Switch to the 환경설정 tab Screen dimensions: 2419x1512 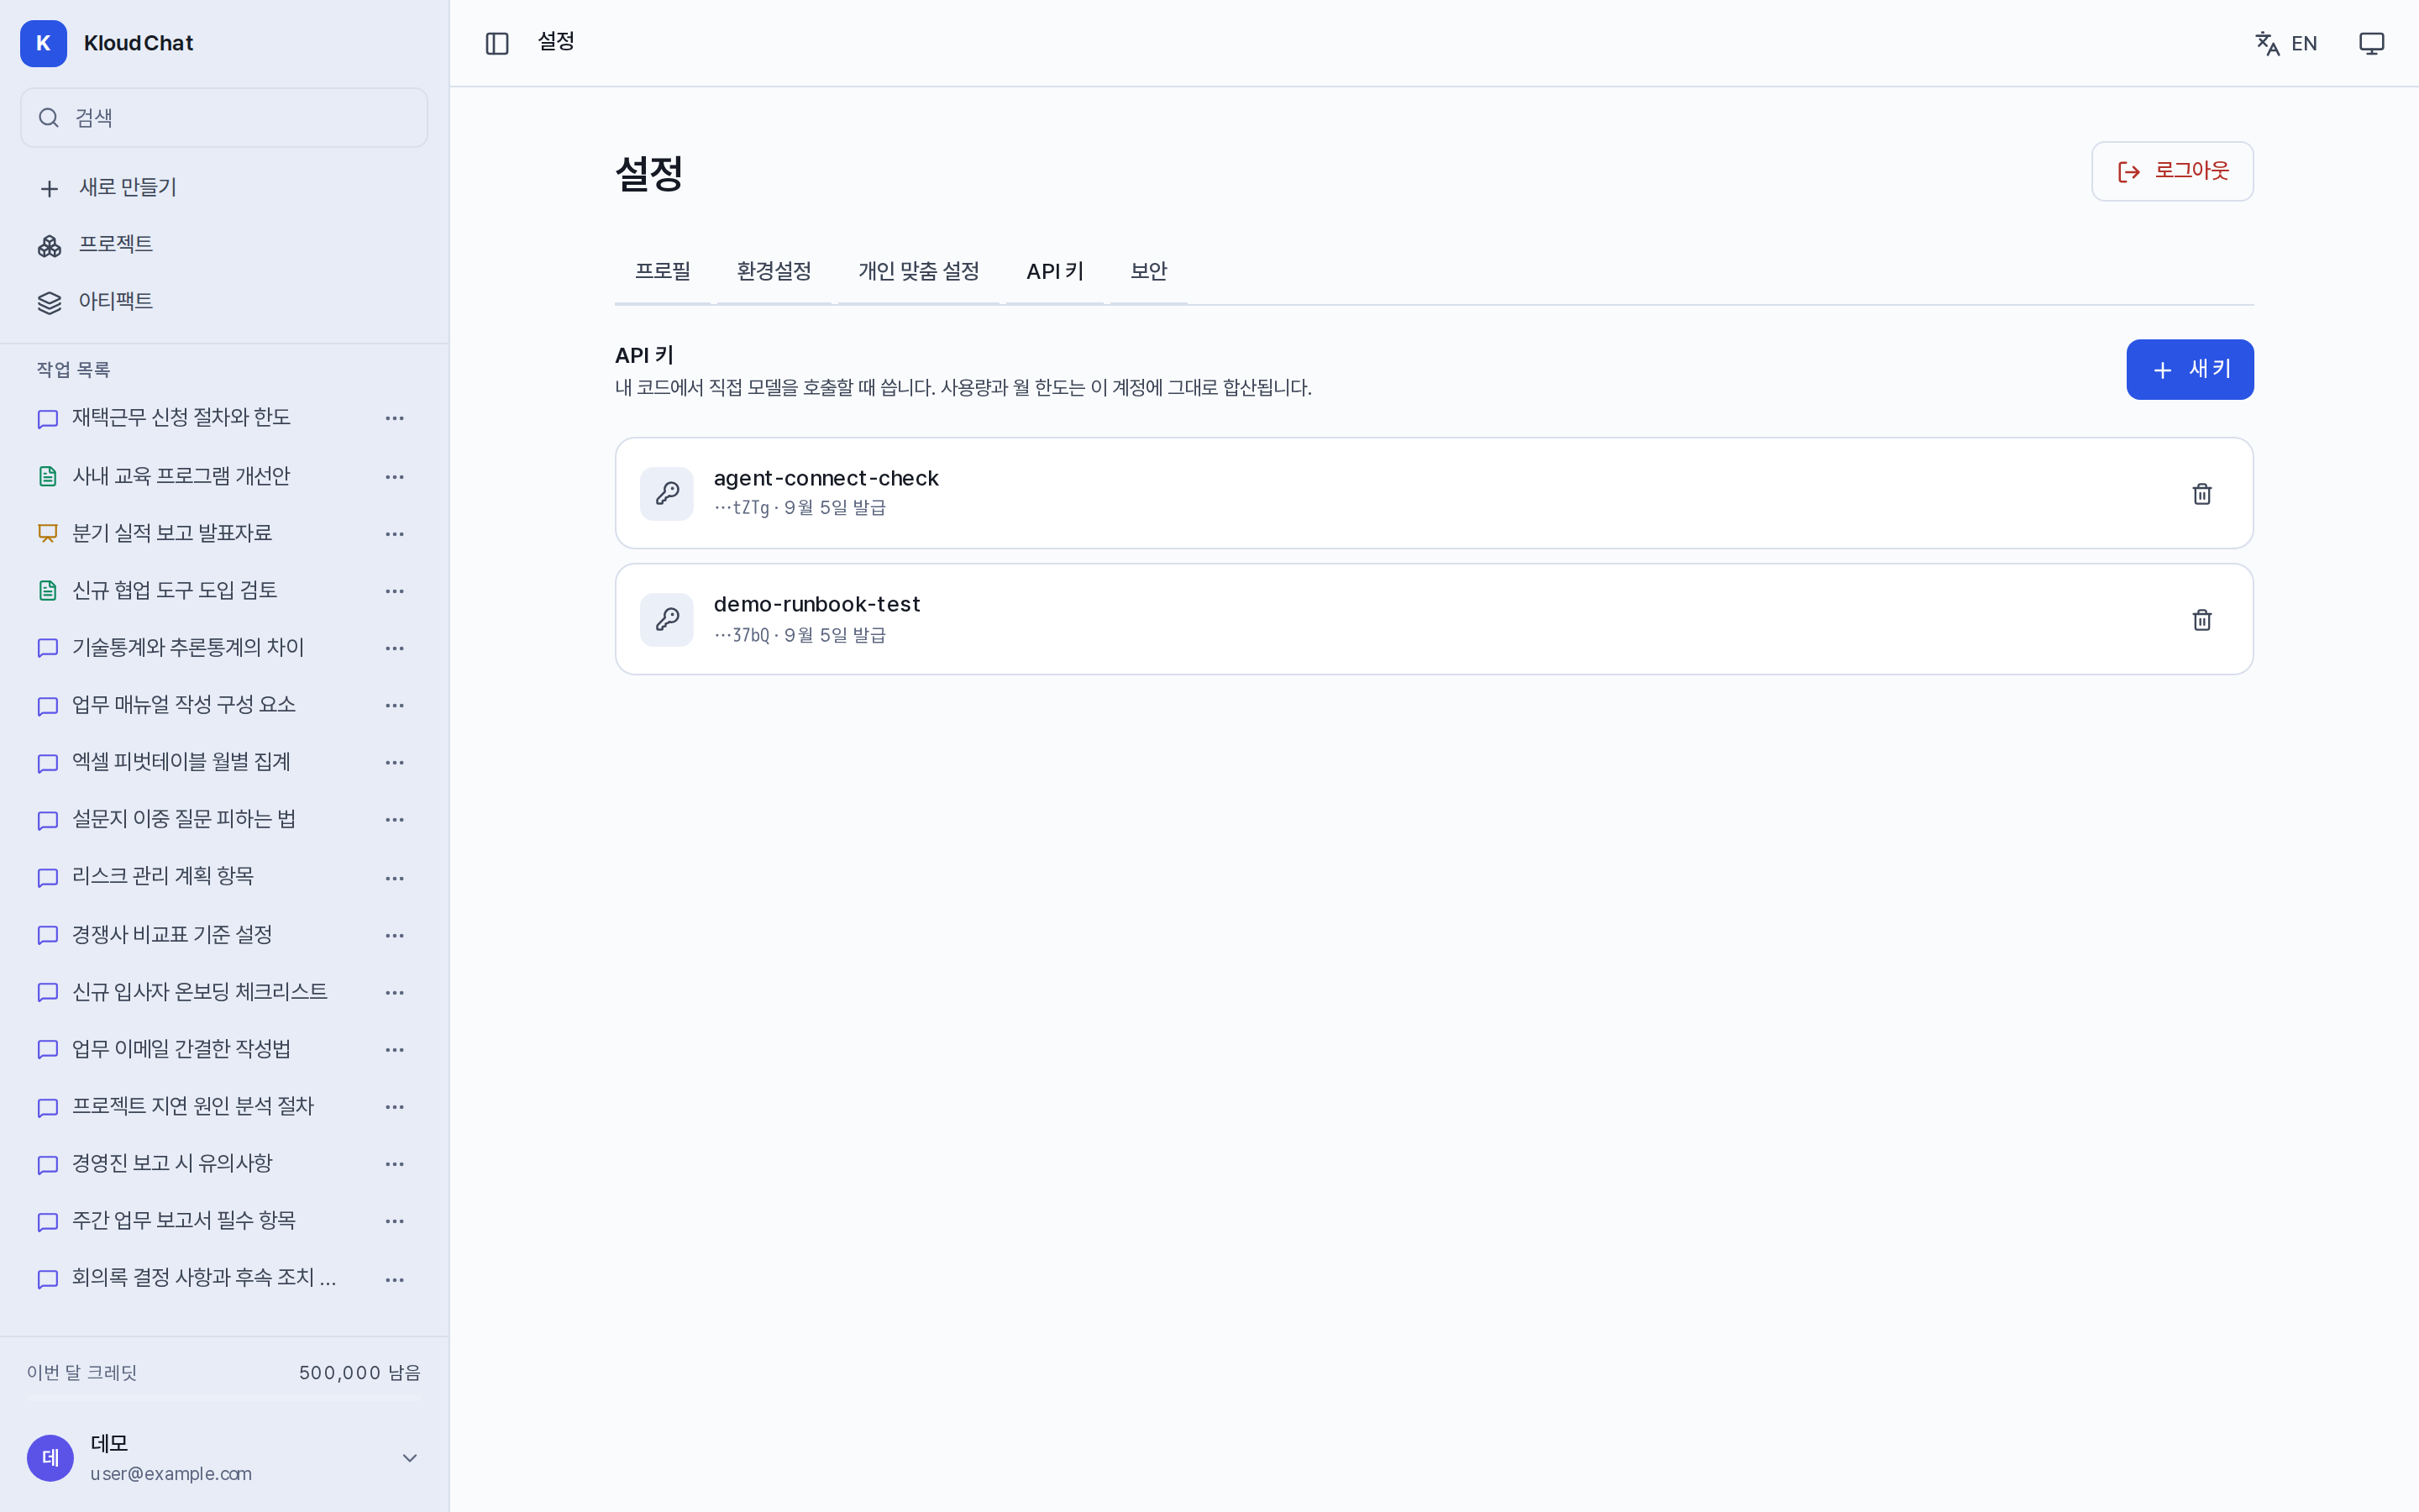click(x=774, y=272)
